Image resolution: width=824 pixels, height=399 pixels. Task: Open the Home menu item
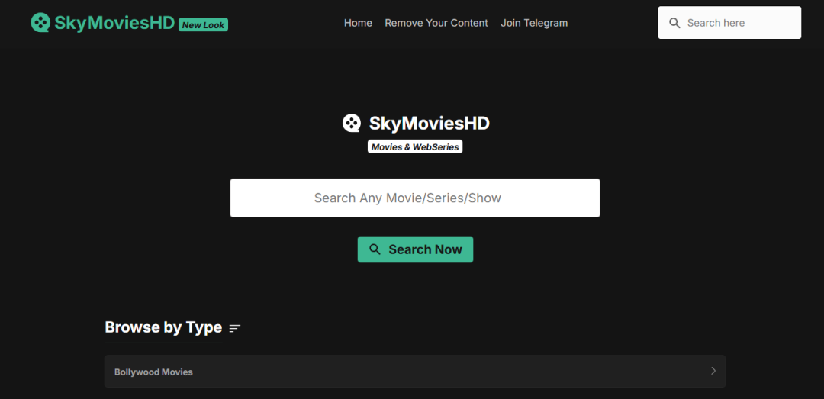point(358,23)
